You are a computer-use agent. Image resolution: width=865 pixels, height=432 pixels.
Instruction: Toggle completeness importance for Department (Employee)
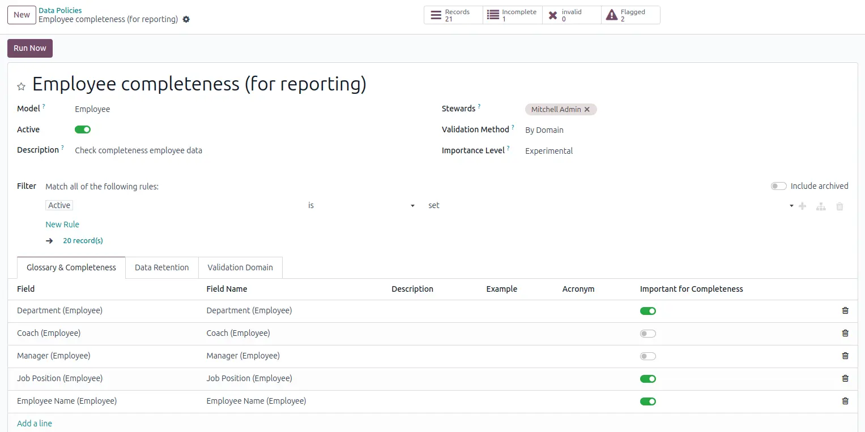click(x=648, y=311)
